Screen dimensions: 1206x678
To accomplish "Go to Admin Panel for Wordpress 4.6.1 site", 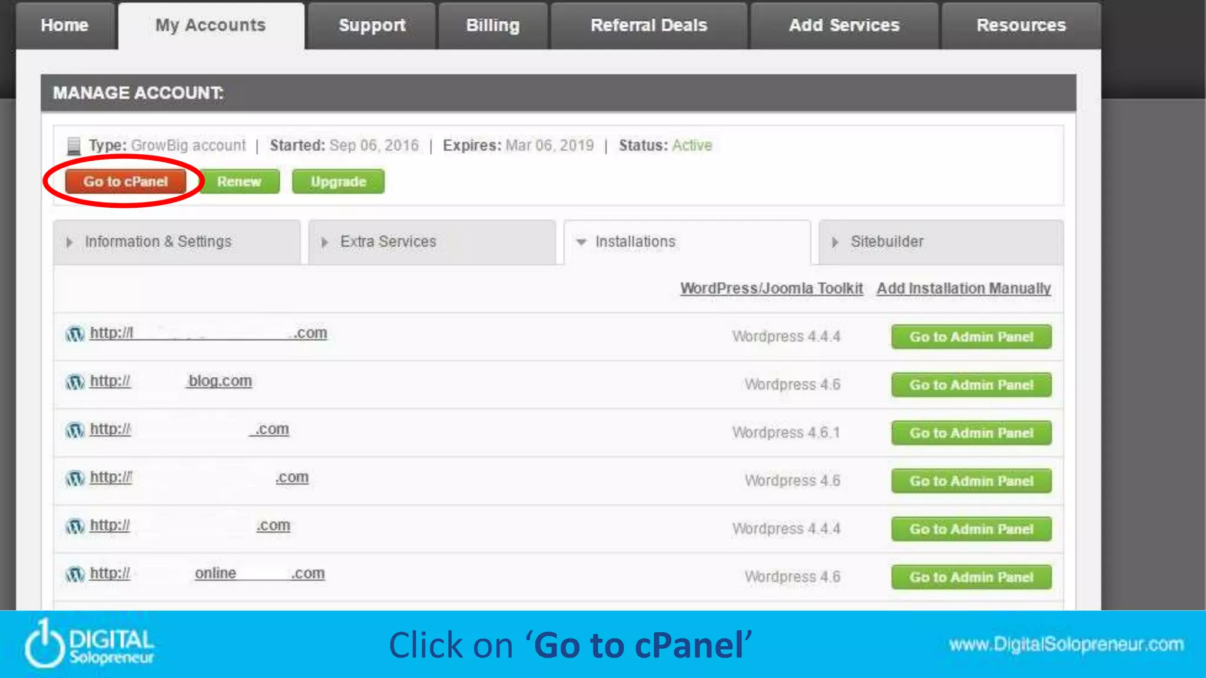I will 971,433.
